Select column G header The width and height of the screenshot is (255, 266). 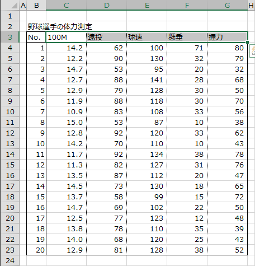tap(228, 5)
